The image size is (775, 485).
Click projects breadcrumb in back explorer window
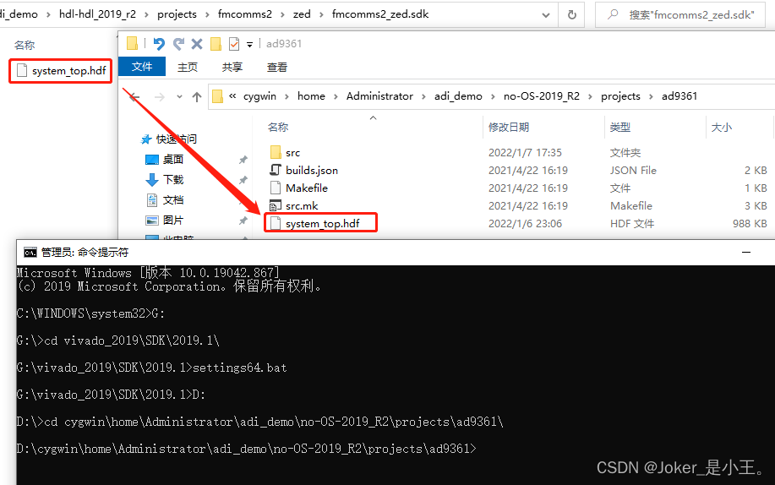tap(177, 14)
